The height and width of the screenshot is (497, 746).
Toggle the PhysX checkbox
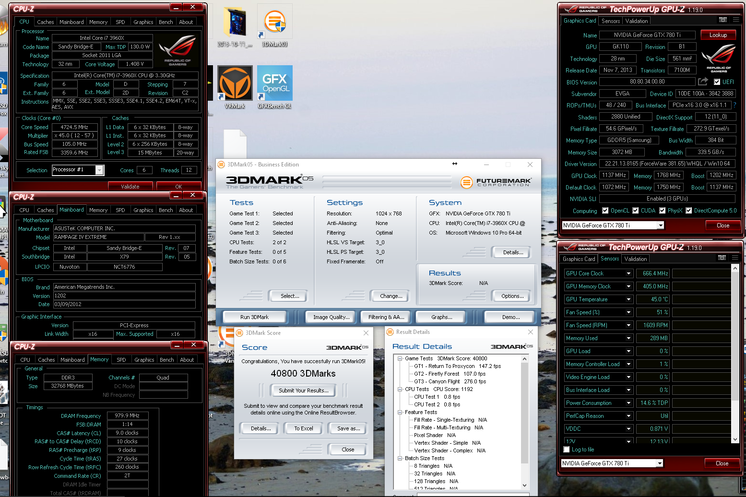tap(662, 211)
